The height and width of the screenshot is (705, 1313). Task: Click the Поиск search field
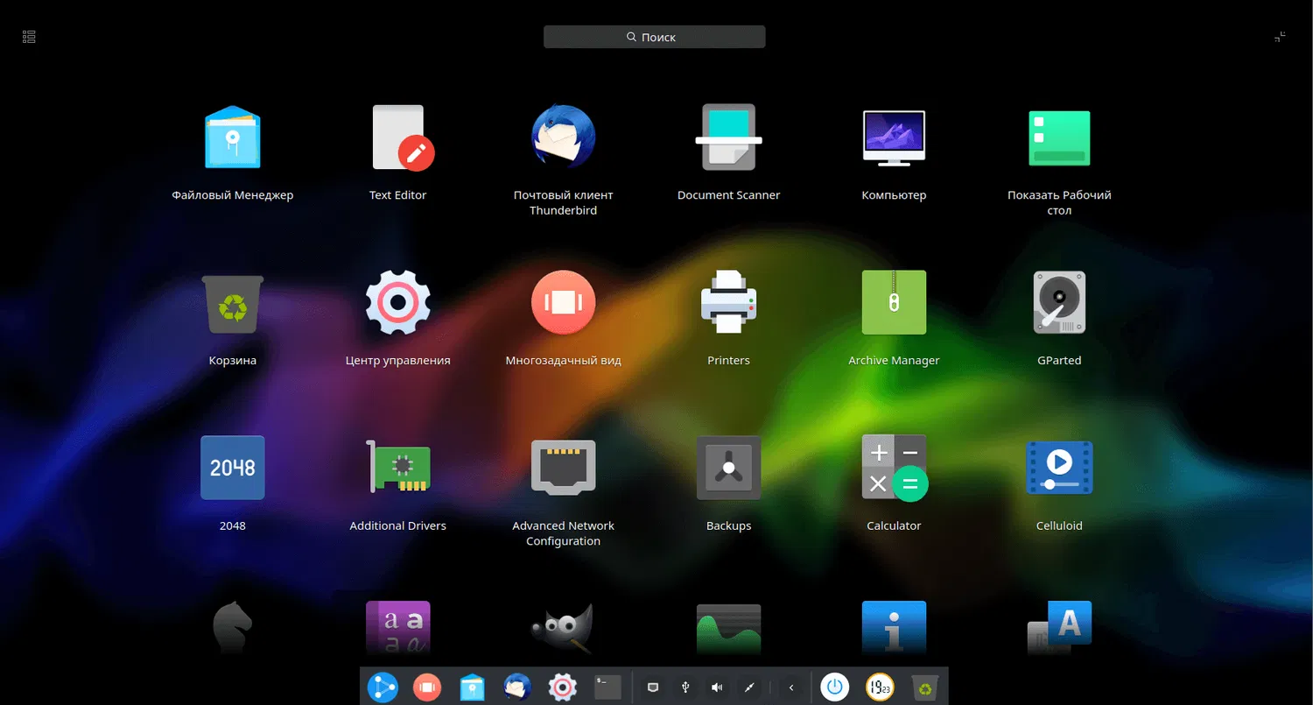coord(654,37)
